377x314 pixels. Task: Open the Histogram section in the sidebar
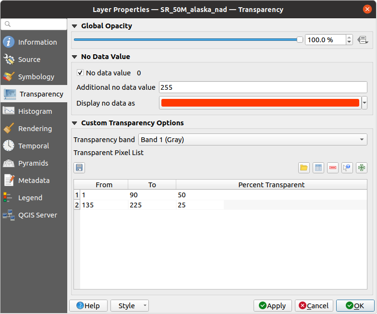[34, 111]
